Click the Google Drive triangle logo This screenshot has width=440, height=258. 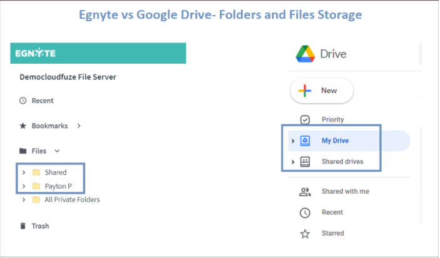(305, 54)
